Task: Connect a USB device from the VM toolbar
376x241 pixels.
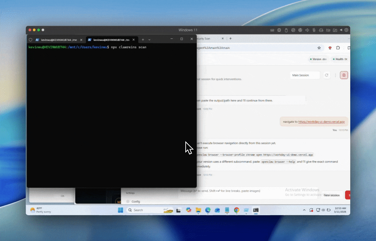Action: pyautogui.click(x=286, y=30)
